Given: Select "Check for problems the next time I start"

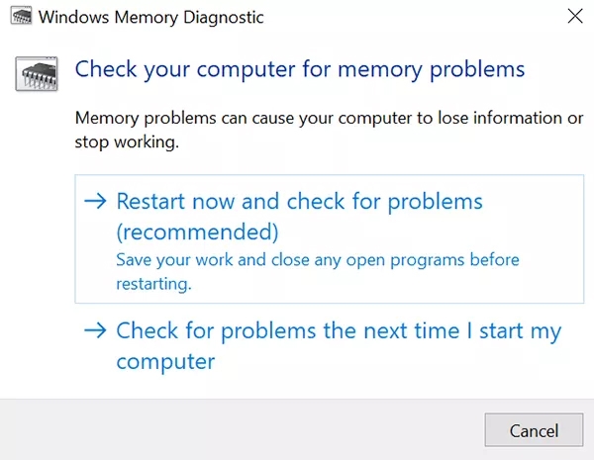Looking at the screenshot, I should coord(339,331).
